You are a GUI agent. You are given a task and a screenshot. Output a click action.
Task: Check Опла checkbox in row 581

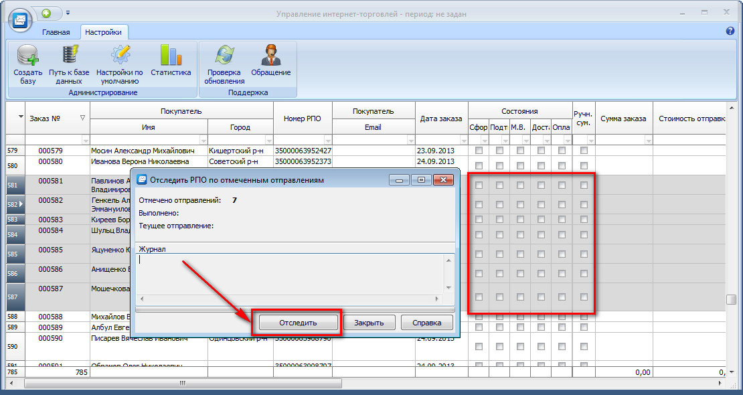(562, 185)
